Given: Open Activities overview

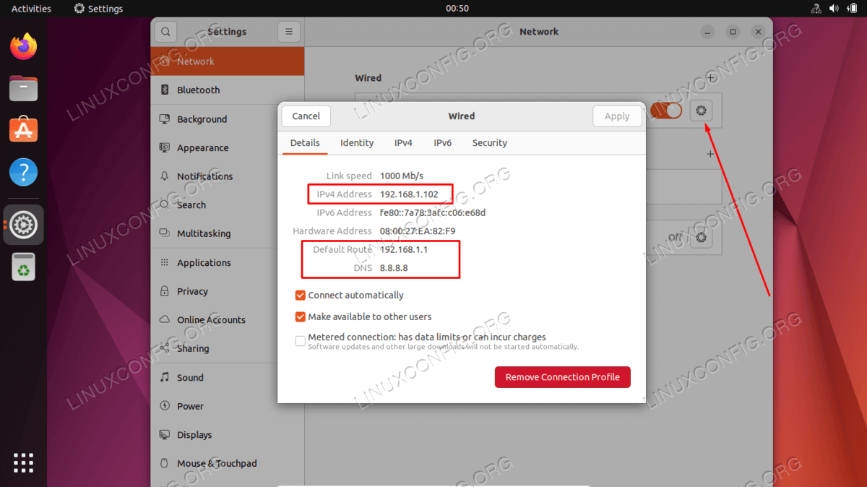Looking at the screenshot, I should coord(31,9).
